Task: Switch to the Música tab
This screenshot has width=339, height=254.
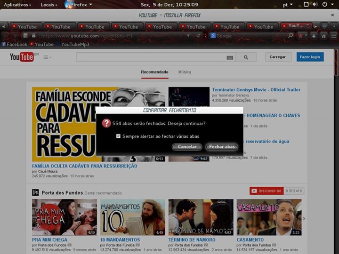Action: point(185,72)
